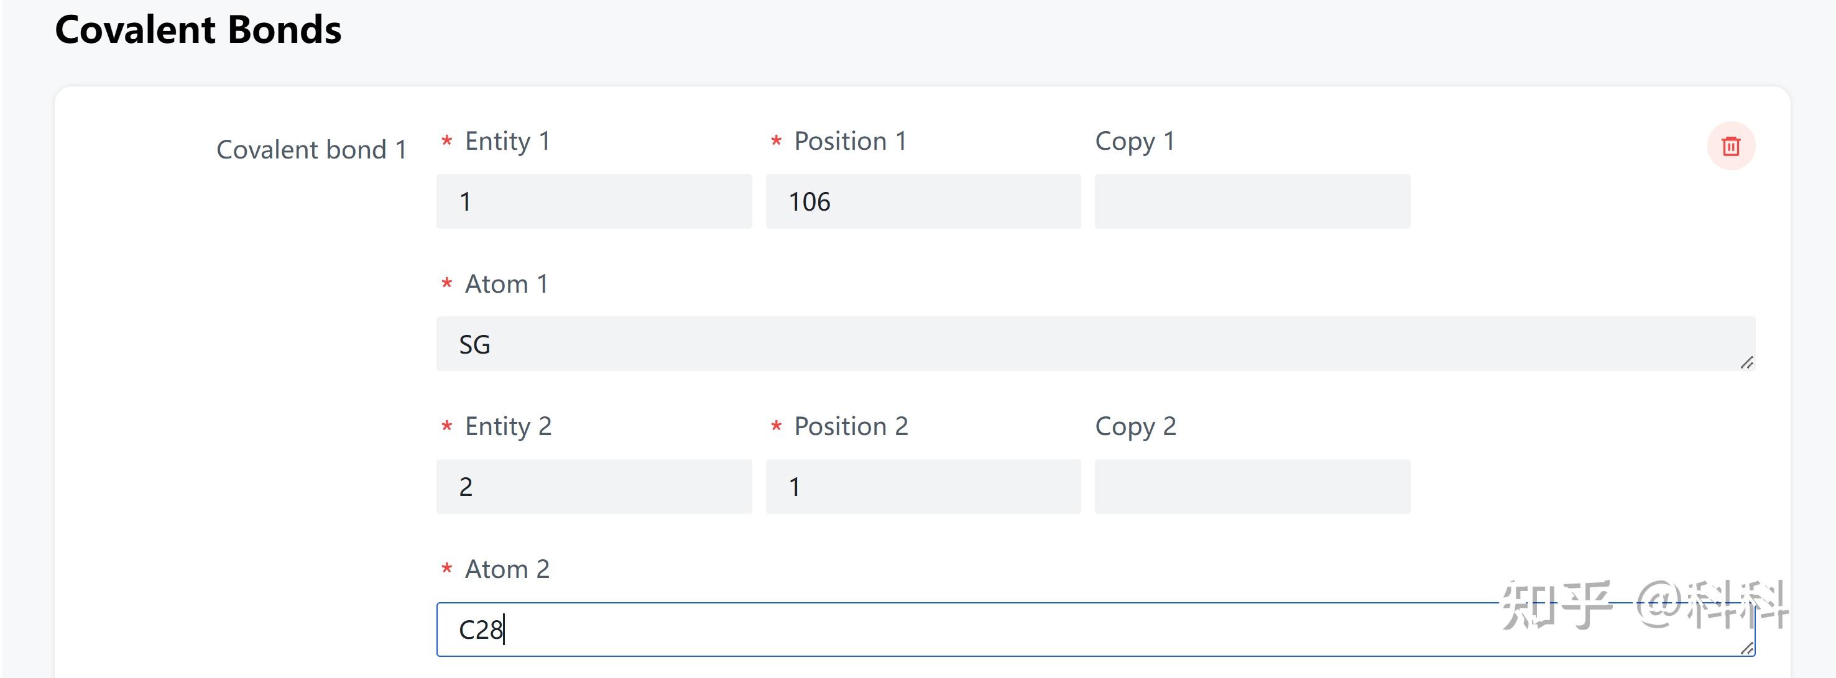Delete Covalent bond 1 with trash icon

coord(1730,146)
